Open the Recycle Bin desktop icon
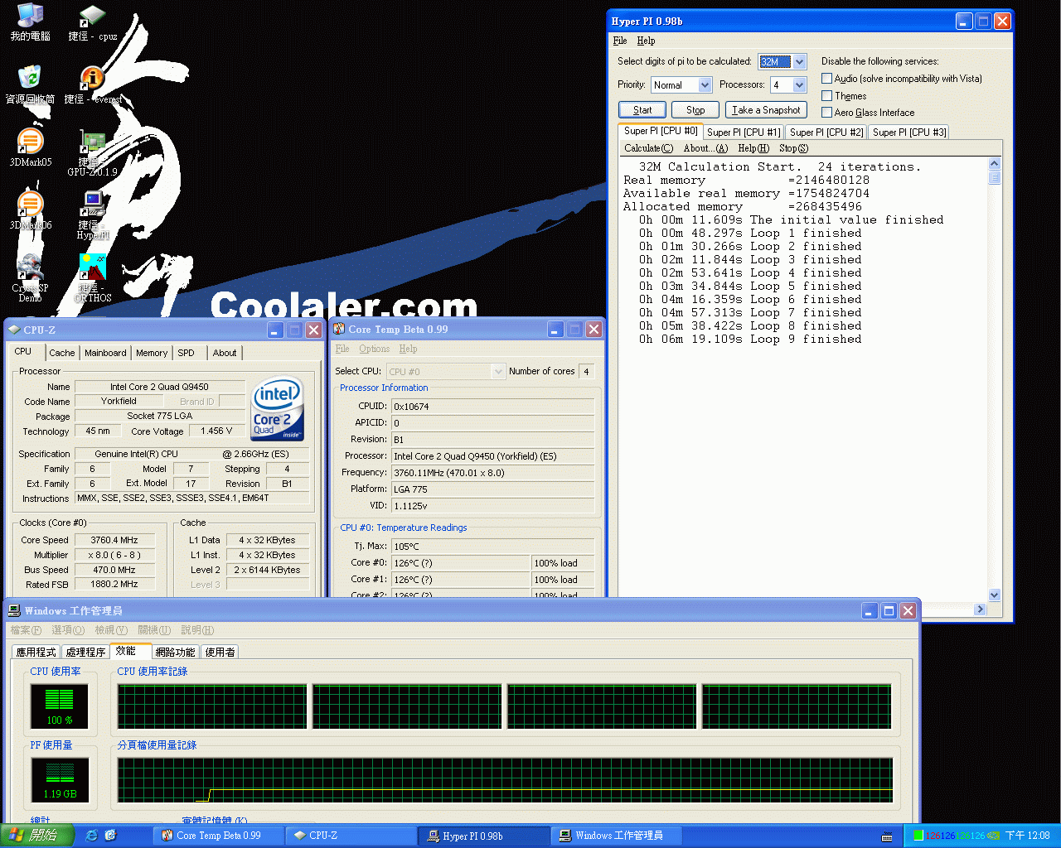 click(x=30, y=85)
